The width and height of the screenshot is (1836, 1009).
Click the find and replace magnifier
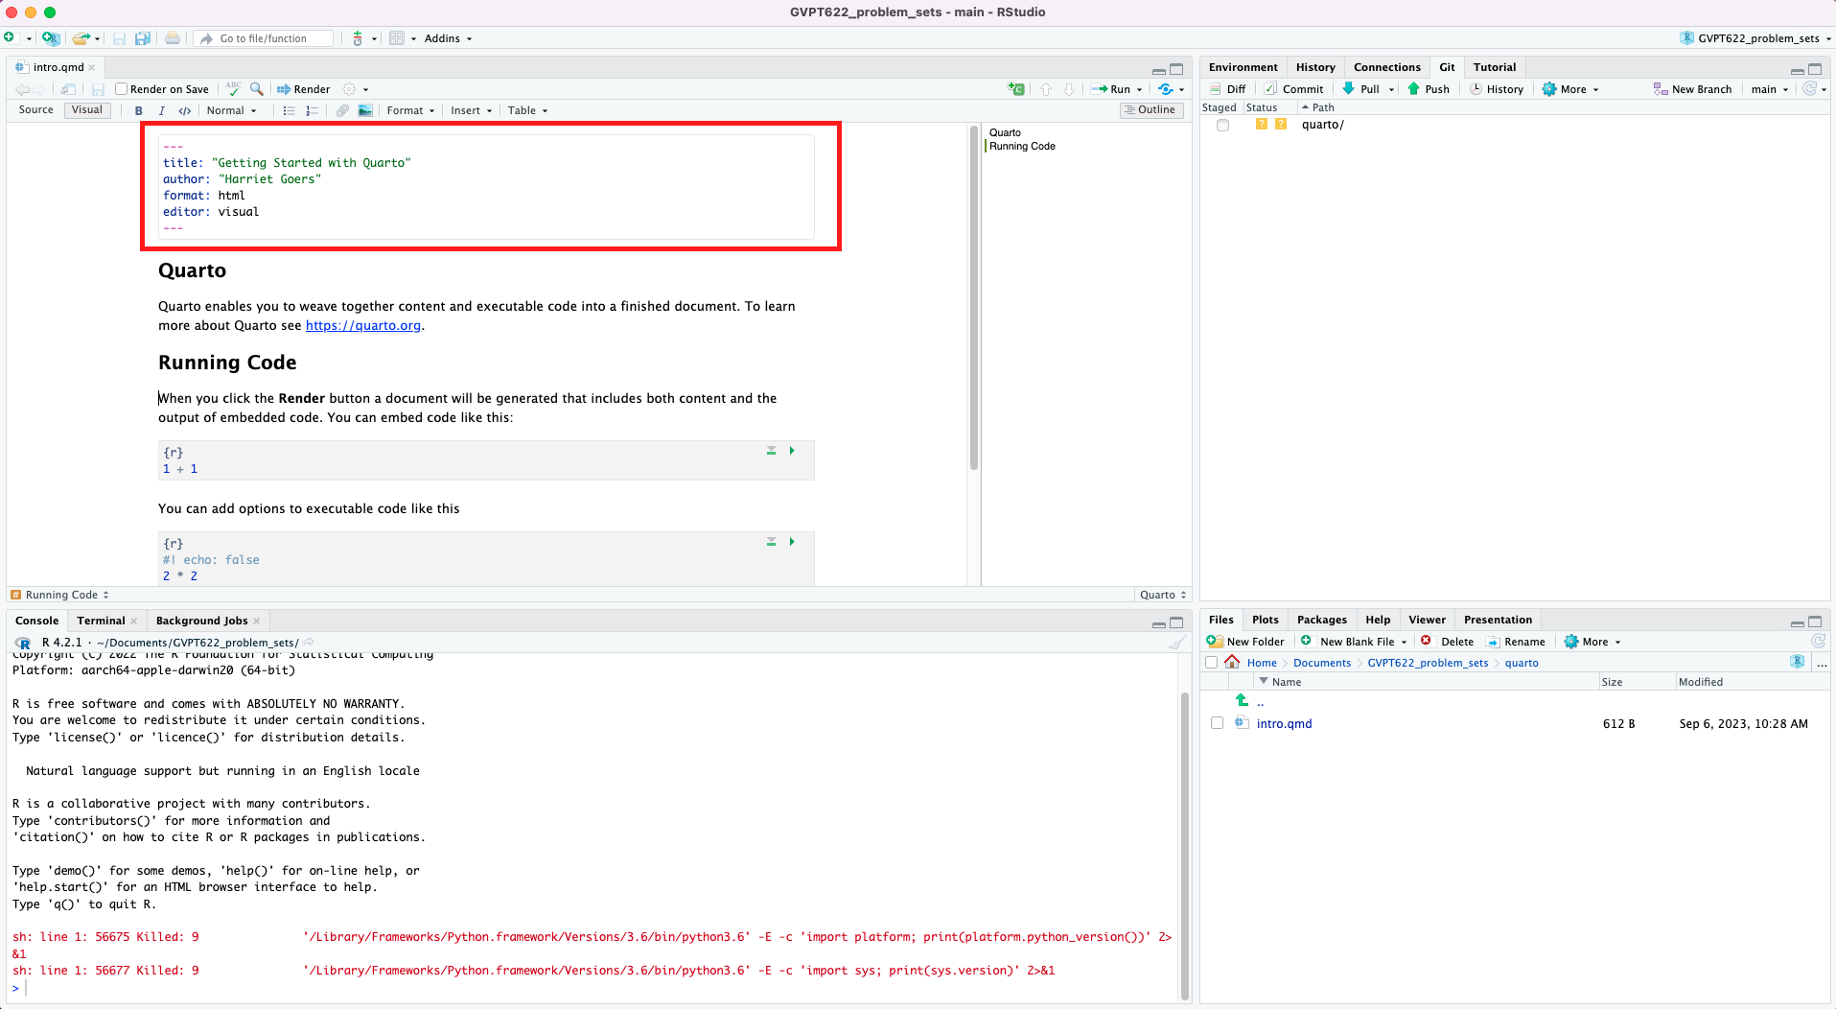pos(257,89)
